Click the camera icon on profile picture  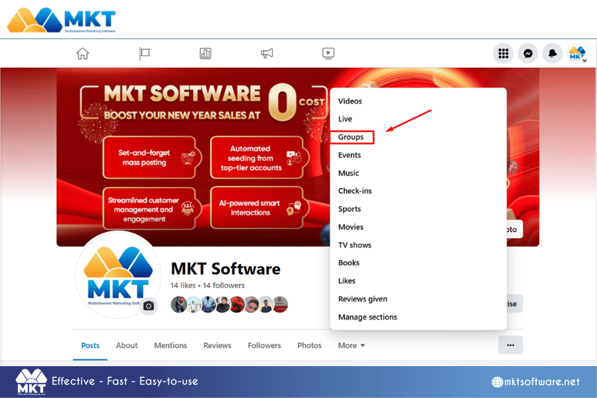tap(149, 306)
